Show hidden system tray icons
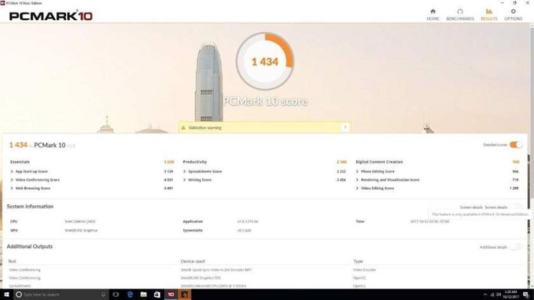 (x=485, y=294)
